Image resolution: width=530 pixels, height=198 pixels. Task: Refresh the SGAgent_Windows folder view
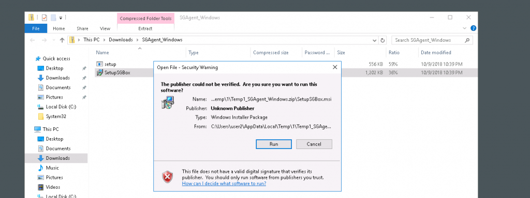point(382,40)
